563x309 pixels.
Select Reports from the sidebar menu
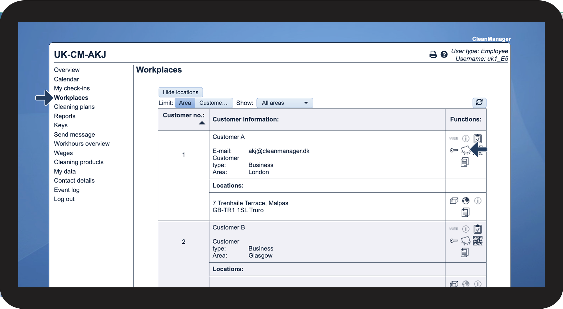(x=65, y=116)
